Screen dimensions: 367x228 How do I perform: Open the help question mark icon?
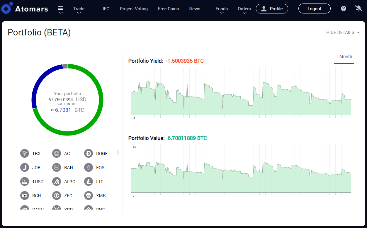(344, 8)
